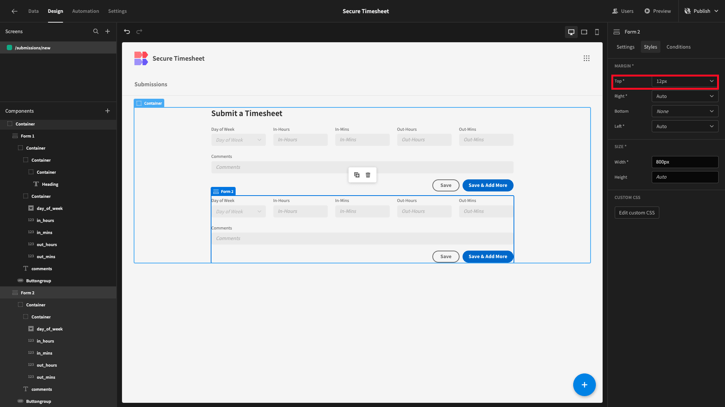Duplicate Form 2 with copy icon
The height and width of the screenshot is (407, 725).
(357, 175)
